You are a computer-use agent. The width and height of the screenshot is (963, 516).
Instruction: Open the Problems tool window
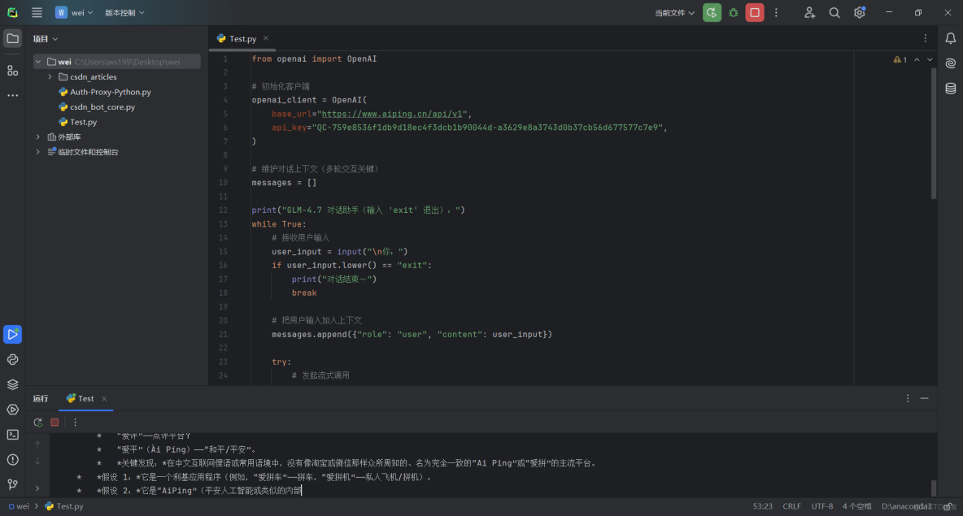coord(12,459)
